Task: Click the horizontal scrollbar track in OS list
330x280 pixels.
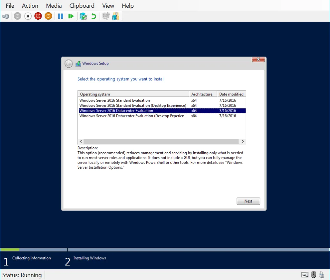Action: point(161,141)
